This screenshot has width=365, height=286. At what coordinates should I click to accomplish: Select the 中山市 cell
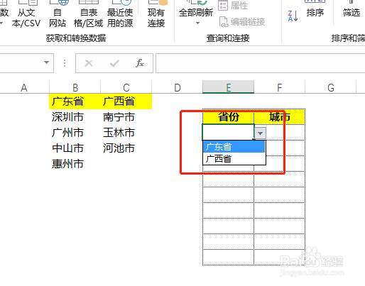75,148
